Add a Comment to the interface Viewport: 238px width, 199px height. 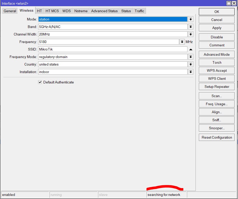click(x=216, y=45)
